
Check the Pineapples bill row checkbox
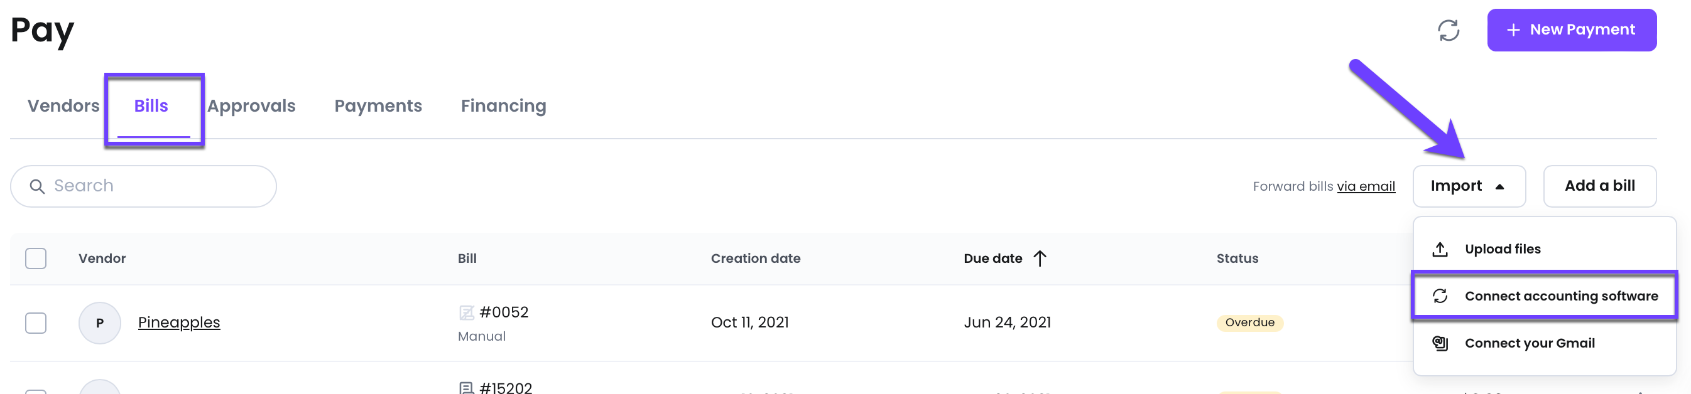(35, 323)
